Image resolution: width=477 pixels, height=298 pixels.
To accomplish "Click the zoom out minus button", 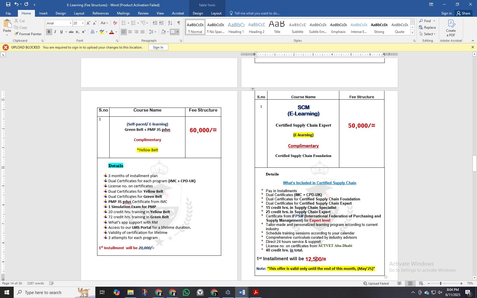I will pos(429,284).
